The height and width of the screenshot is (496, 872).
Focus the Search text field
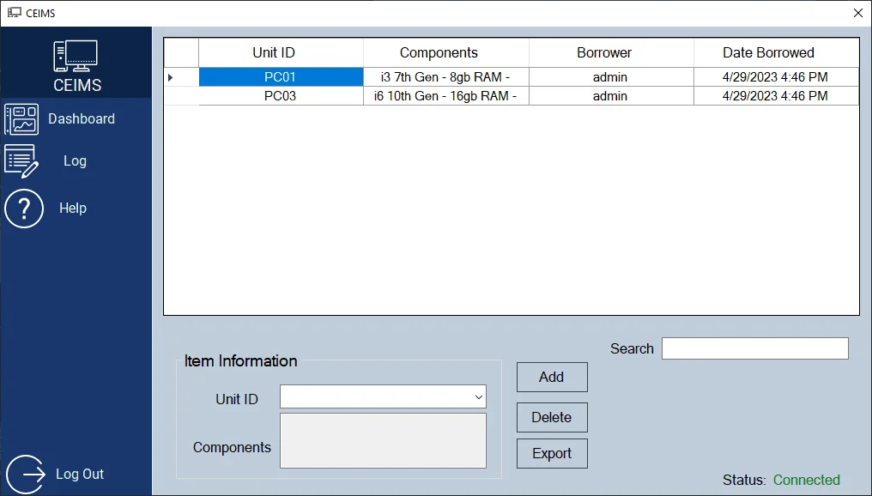(754, 348)
